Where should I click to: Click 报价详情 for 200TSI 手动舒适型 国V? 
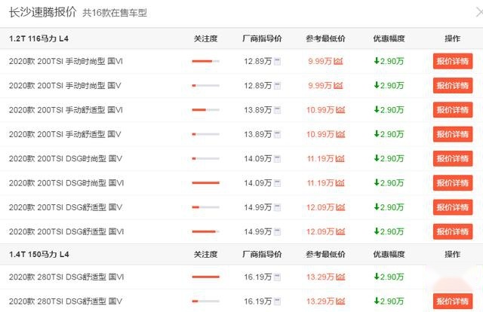453,134
